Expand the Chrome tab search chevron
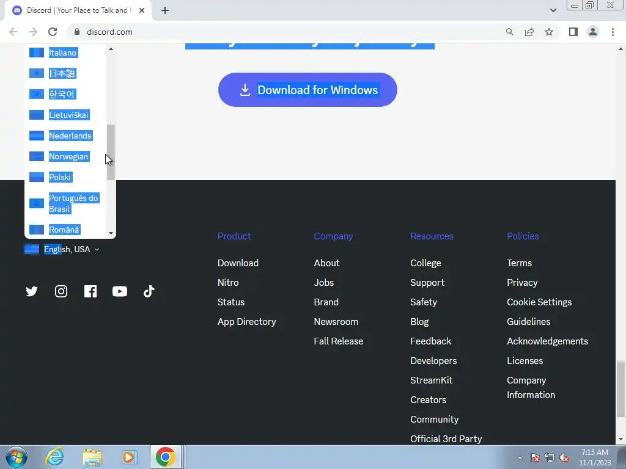 (x=553, y=10)
